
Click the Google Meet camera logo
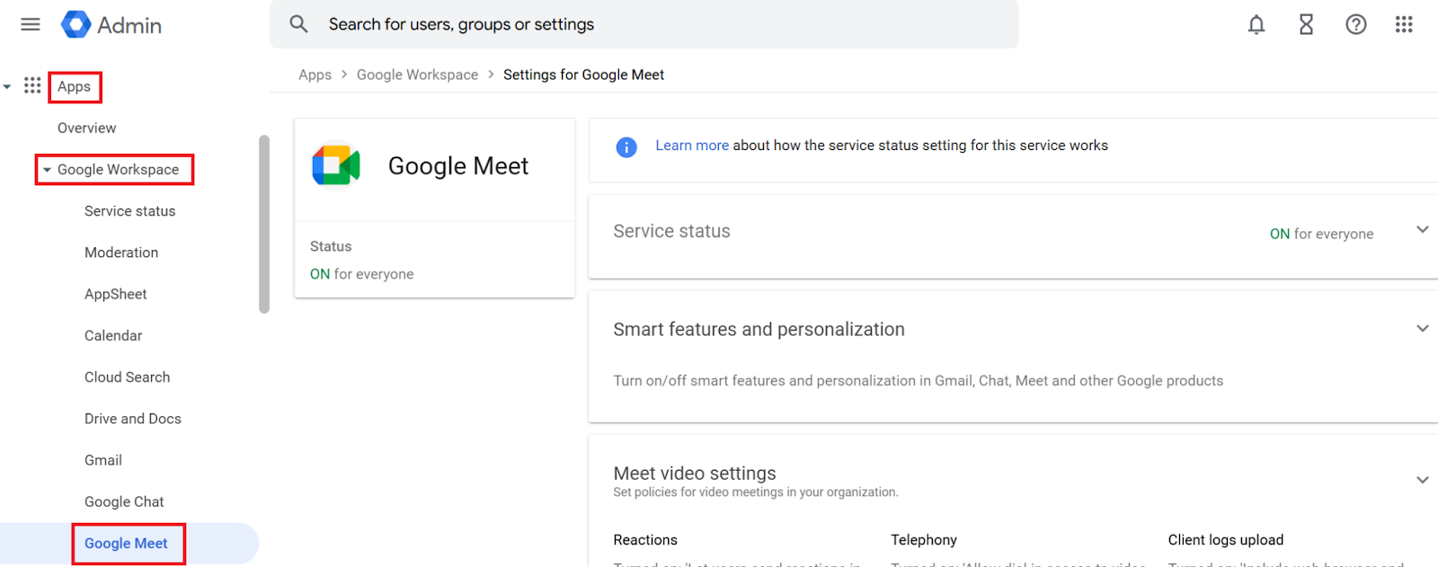pyautogui.click(x=336, y=166)
